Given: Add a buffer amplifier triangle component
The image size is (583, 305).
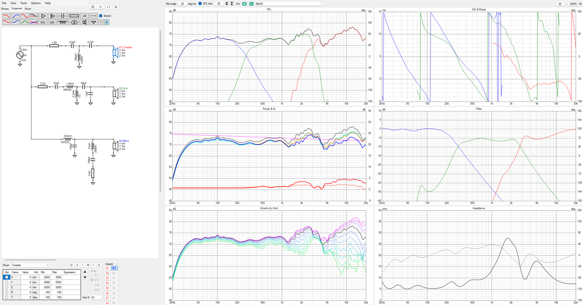Looking at the screenshot, I should (43, 15).
